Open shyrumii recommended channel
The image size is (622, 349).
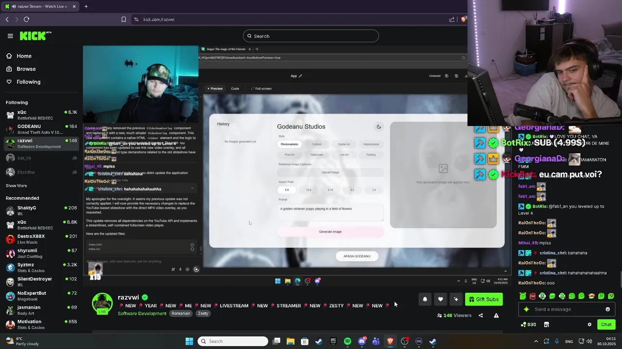(41, 253)
